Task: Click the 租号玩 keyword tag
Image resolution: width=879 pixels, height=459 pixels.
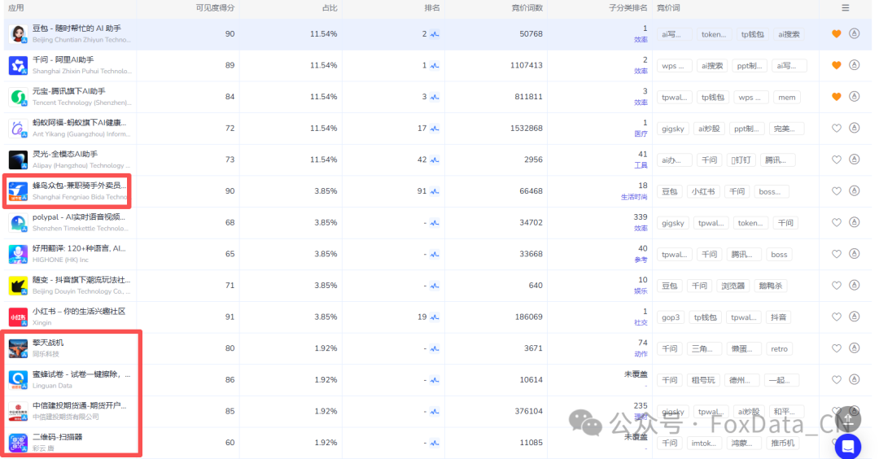Action: click(703, 380)
